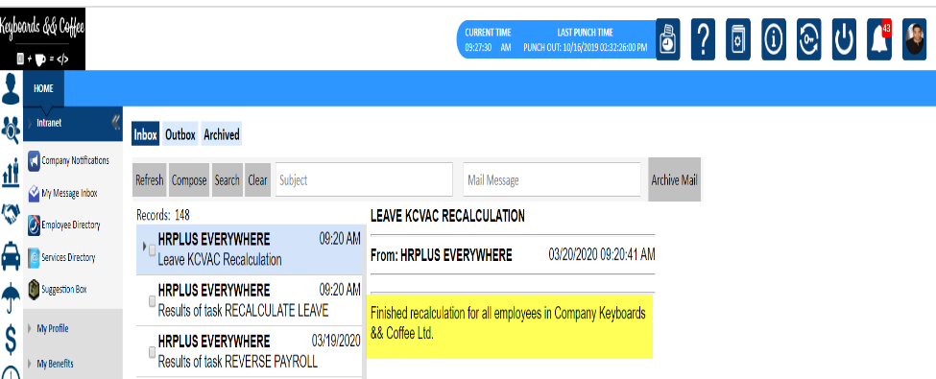Image resolution: width=936 pixels, height=379 pixels.
Task: Click the From: HRPLUS EVERYWHERE header
Action: tap(442, 255)
